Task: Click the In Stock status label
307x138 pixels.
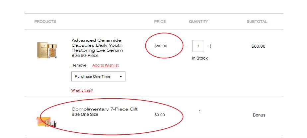Action: pyautogui.click(x=200, y=58)
